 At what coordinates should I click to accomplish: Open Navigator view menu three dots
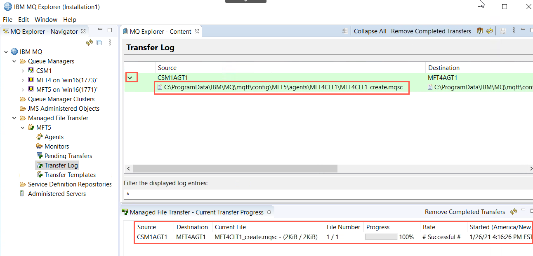(110, 42)
